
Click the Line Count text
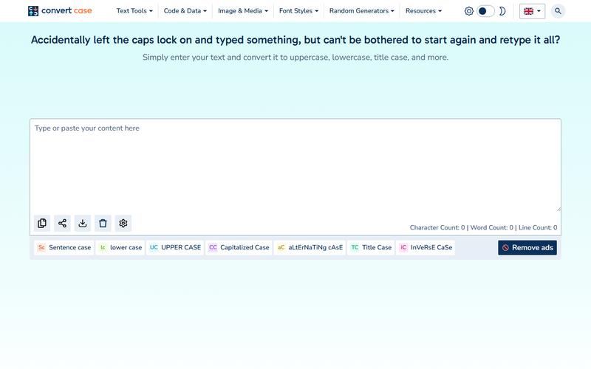538,227
